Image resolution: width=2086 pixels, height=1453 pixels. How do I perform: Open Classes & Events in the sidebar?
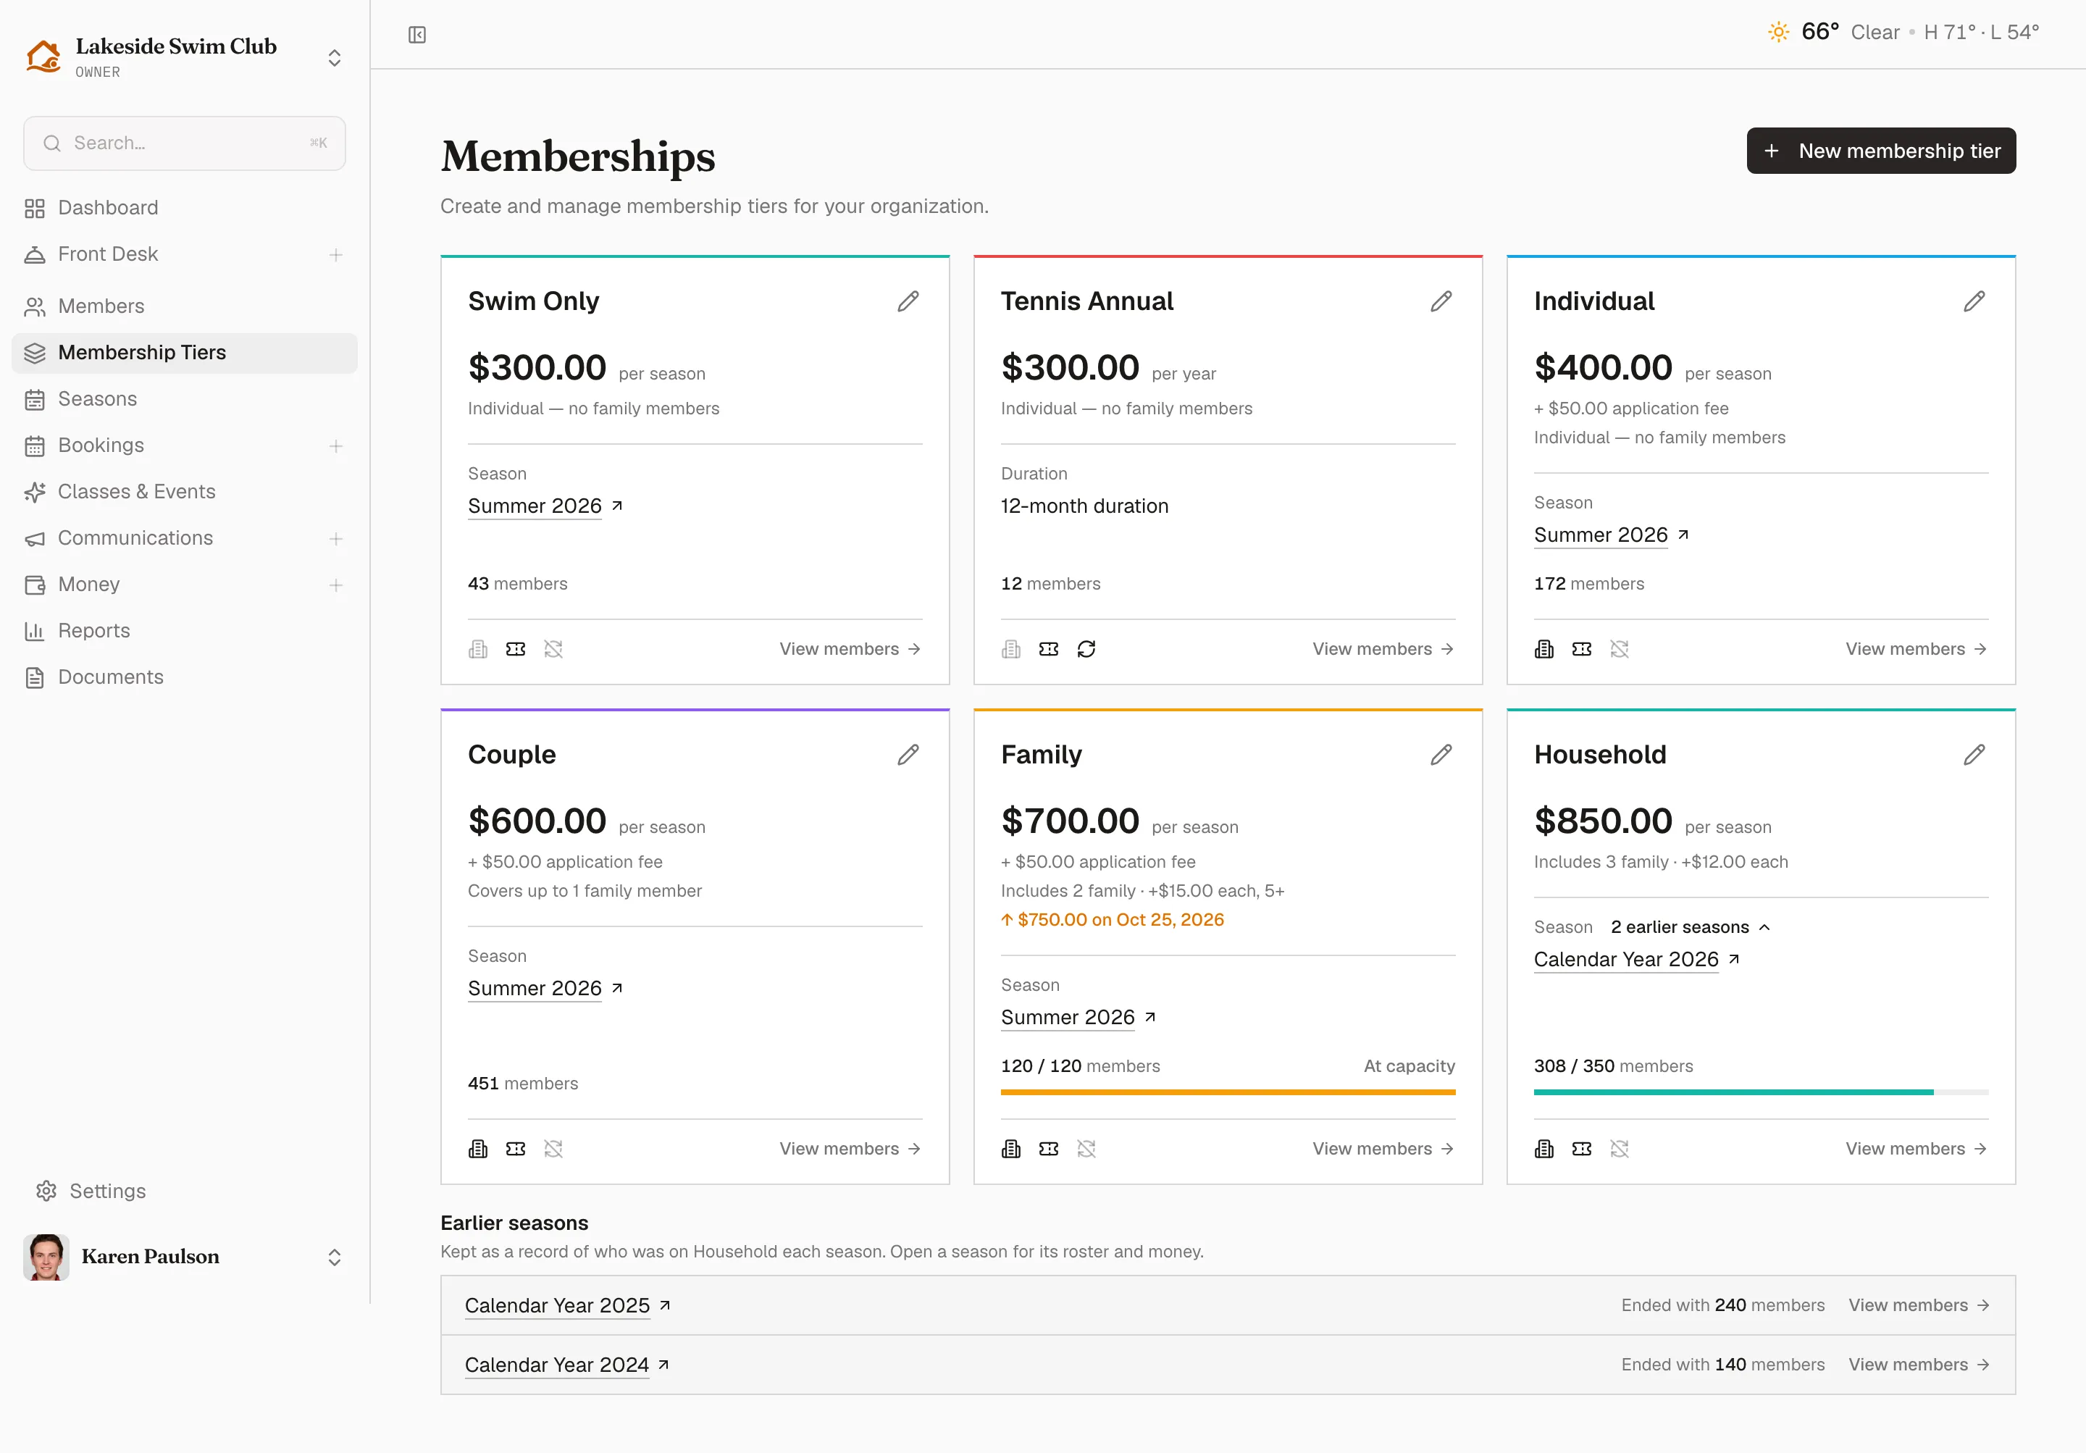185,492
